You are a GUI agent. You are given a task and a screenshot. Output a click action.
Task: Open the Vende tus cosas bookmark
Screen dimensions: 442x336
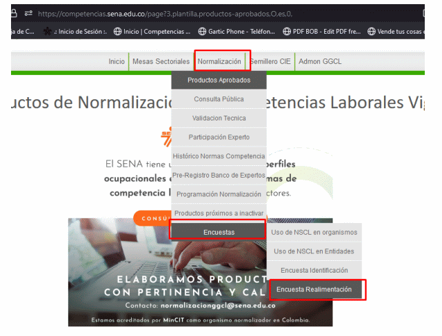tap(403, 31)
